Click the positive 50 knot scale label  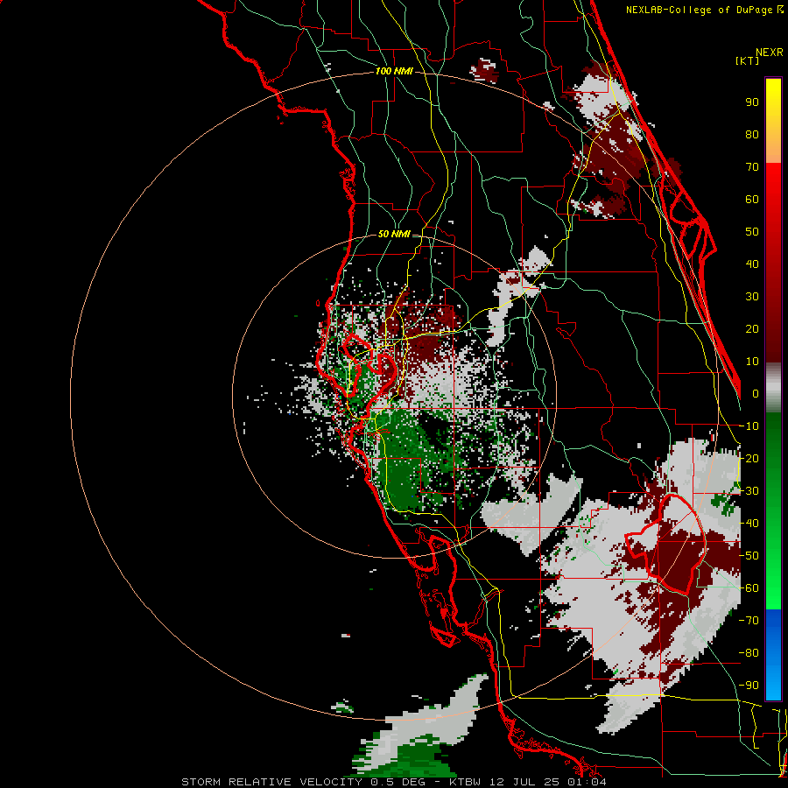(752, 232)
